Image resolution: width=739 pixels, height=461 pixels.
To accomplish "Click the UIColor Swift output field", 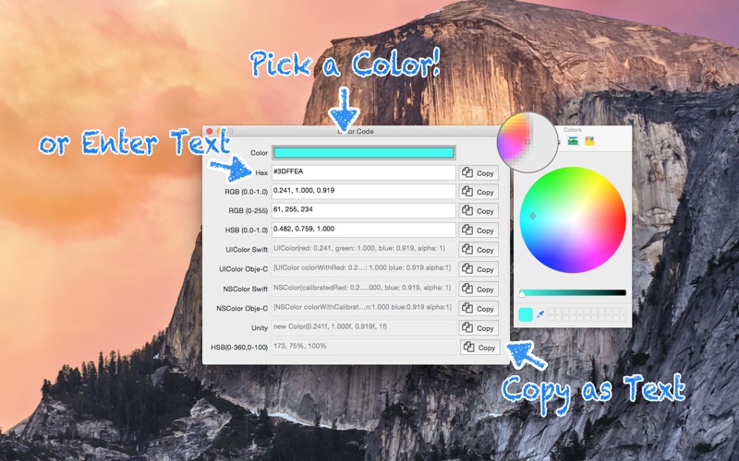I will pos(363,249).
